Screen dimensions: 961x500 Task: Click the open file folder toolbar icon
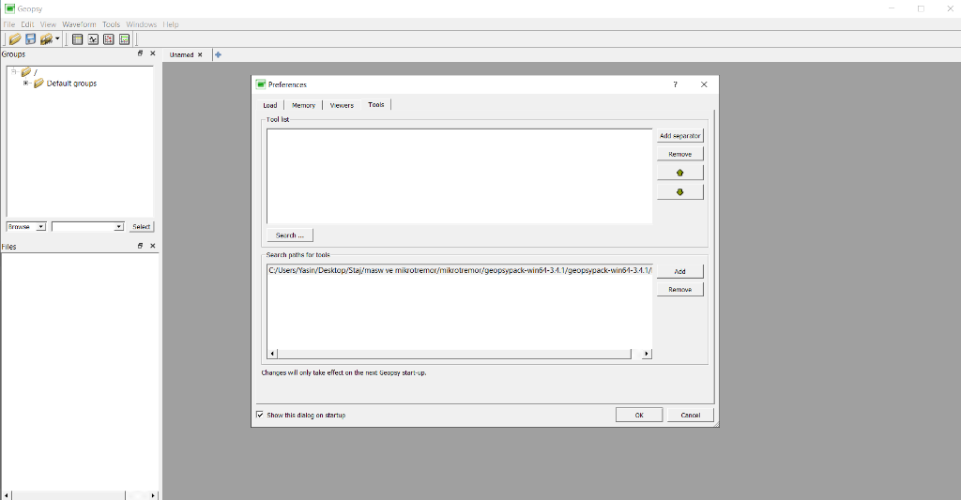pos(14,39)
